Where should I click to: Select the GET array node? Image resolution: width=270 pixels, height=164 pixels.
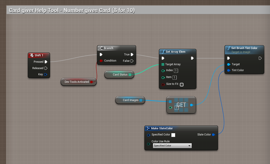click(x=181, y=105)
